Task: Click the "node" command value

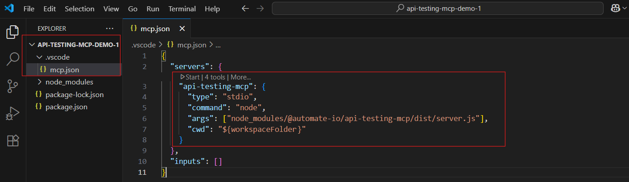Action: 248,108
